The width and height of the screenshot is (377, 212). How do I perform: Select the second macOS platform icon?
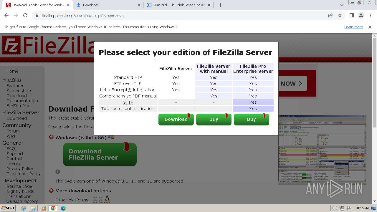(101, 200)
